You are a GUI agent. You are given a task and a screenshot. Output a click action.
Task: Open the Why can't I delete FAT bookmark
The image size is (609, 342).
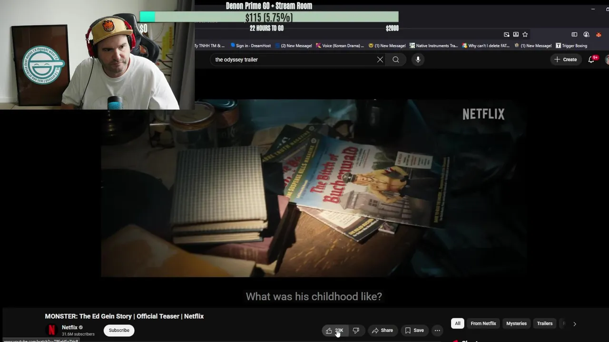485,46
